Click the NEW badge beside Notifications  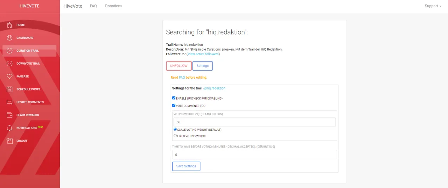tap(40, 127)
